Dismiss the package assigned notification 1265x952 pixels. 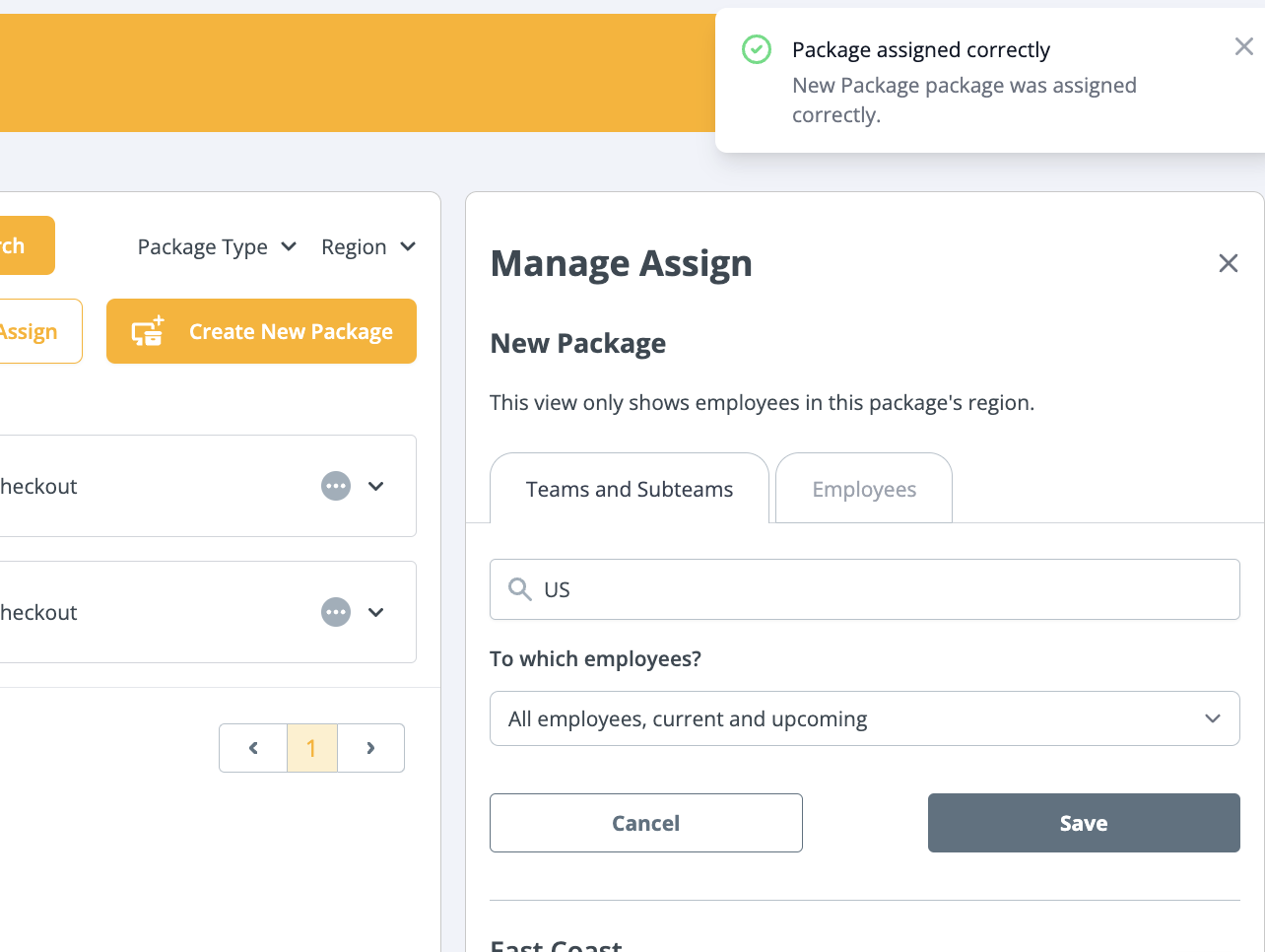tap(1243, 46)
